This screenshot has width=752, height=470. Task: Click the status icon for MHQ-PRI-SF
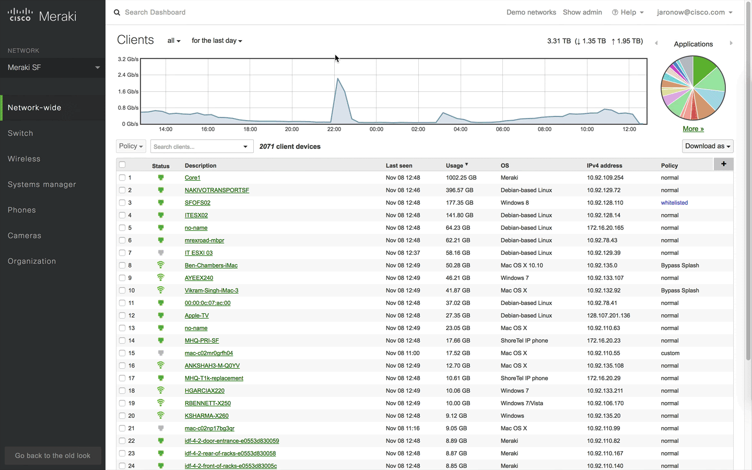click(161, 340)
